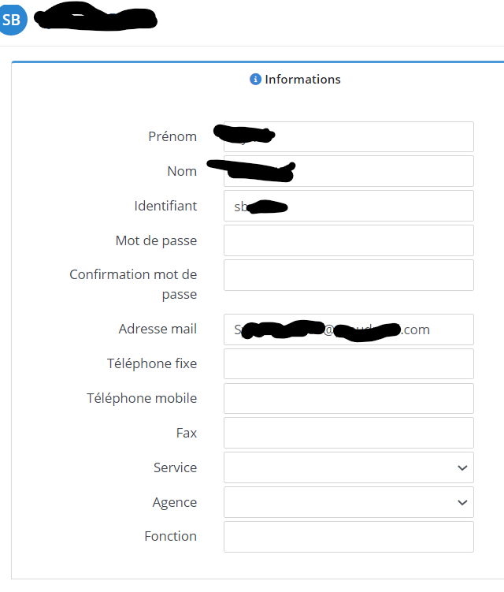Click the SB user avatar icon

(13, 20)
